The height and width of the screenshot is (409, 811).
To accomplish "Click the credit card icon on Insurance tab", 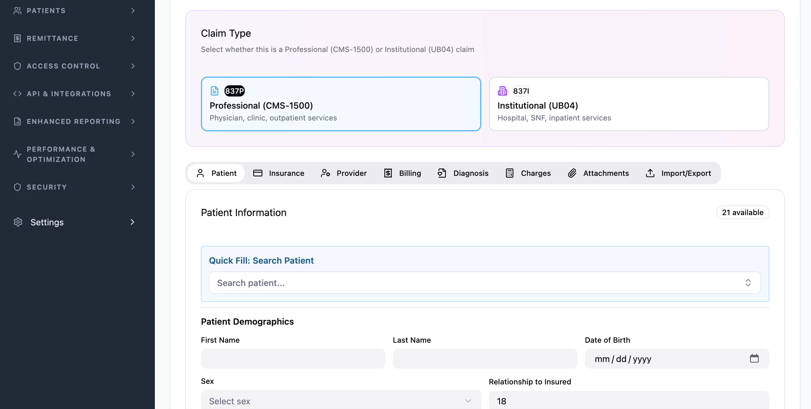I will pyautogui.click(x=257, y=173).
